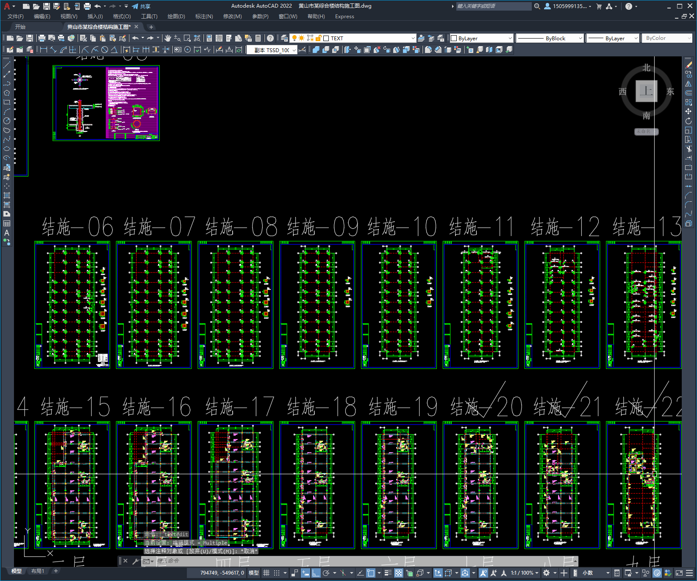Viewport: 697px width, 581px height.
Task: Click the Linear dimension tool
Action: click(43, 50)
